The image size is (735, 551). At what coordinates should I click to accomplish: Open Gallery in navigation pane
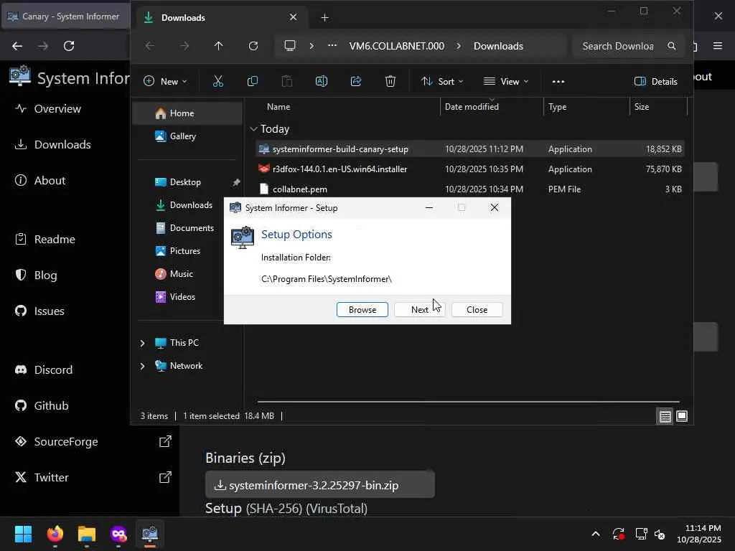tap(183, 136)
